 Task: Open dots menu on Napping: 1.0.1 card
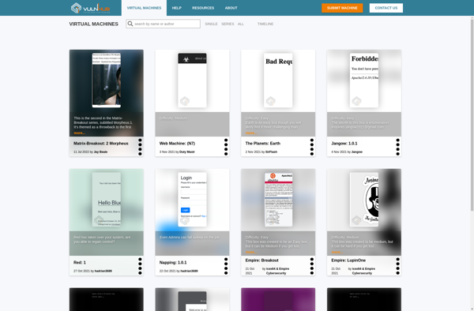pos(226,266)
